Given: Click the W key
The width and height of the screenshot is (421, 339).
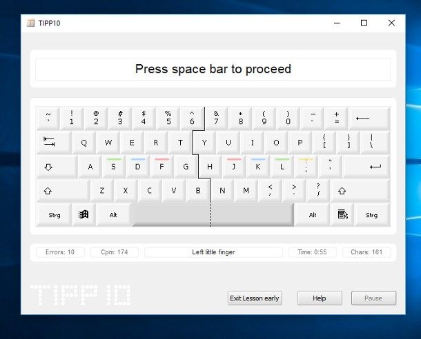Looking at the screenshot, I should tap(108, 143).
